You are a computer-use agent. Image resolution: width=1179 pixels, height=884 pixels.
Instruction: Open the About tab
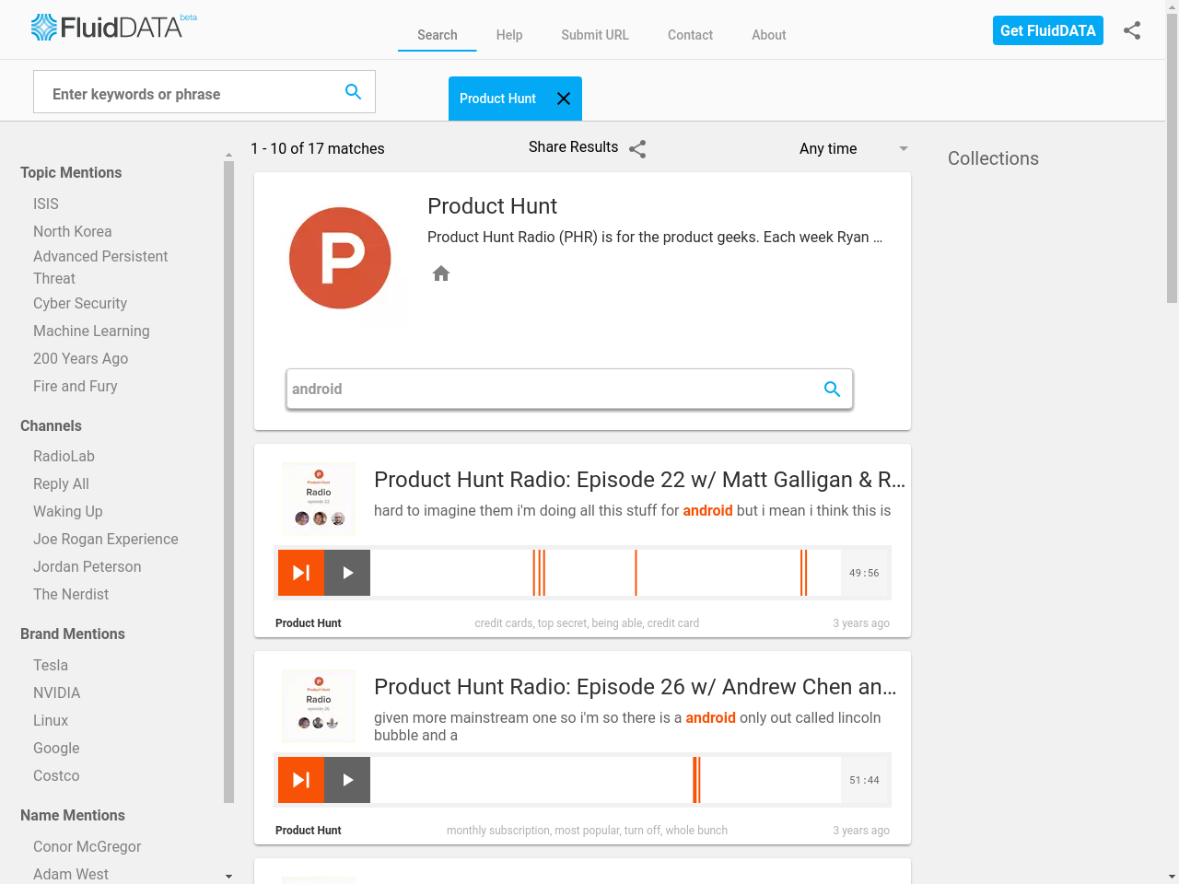(768, 35)
